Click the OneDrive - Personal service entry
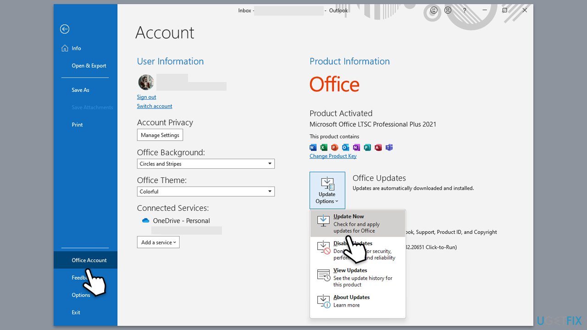 pyautogui.click(x=182, y=220)
